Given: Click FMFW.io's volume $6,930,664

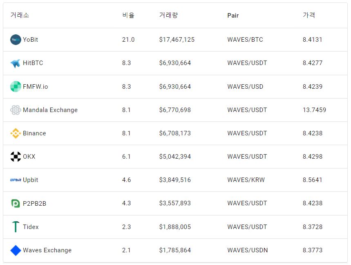Looking at the screenshot, I should point(175,87).
